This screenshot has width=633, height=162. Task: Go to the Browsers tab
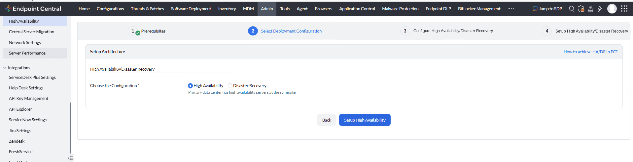pyautogui.click(x=324, y=9)
